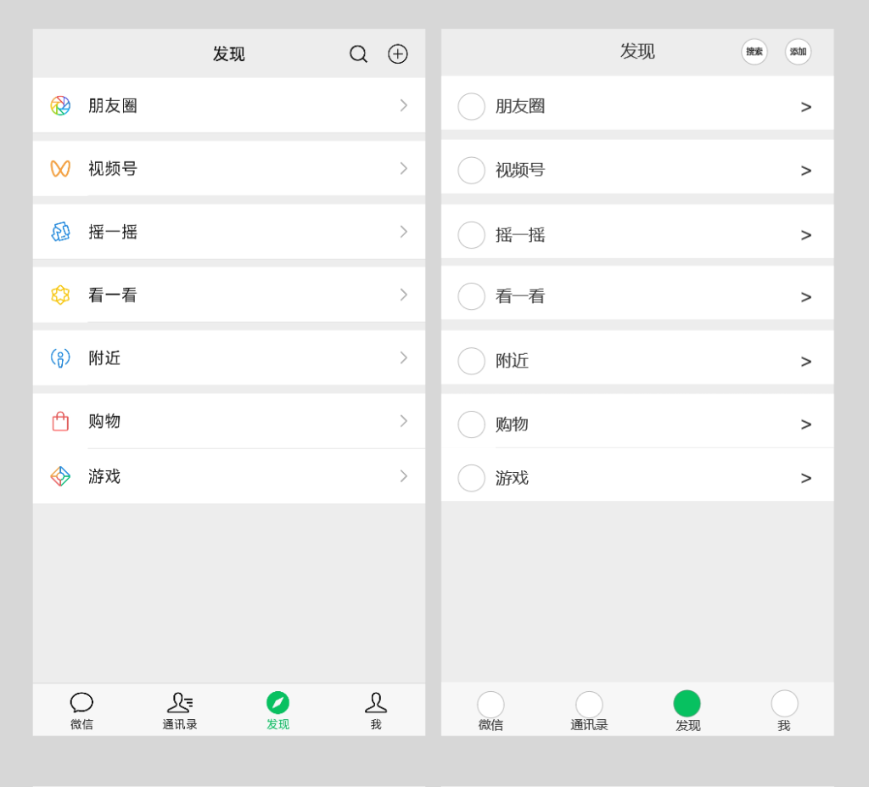Viewport: 869px width, 787px height.
Task: Click the chat bubble 微信 tab icon
Action: (x=81, y=702)
